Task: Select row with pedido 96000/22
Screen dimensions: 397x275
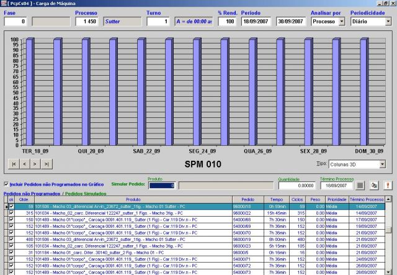Action: pyautogui.click(x=194, y=213)
